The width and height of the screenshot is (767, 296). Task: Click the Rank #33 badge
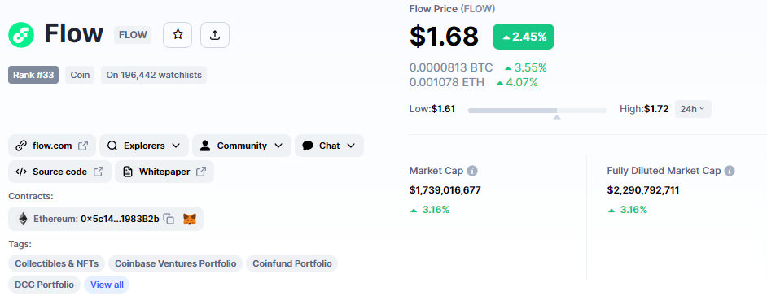[33, 76]
